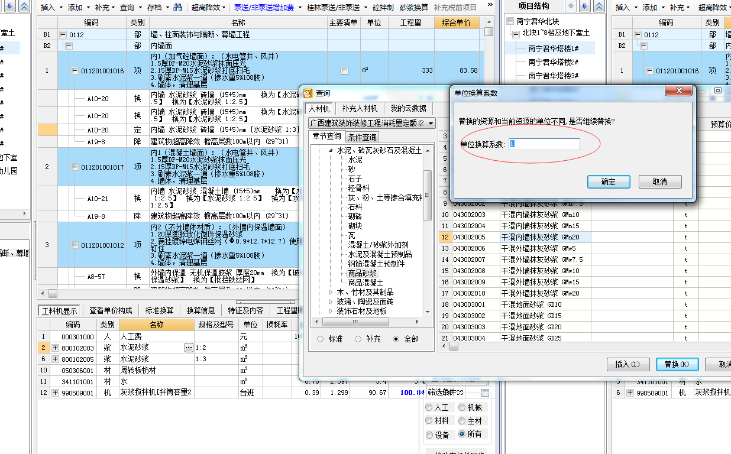Click the 综合单价 column header

[x=456, y=22]
